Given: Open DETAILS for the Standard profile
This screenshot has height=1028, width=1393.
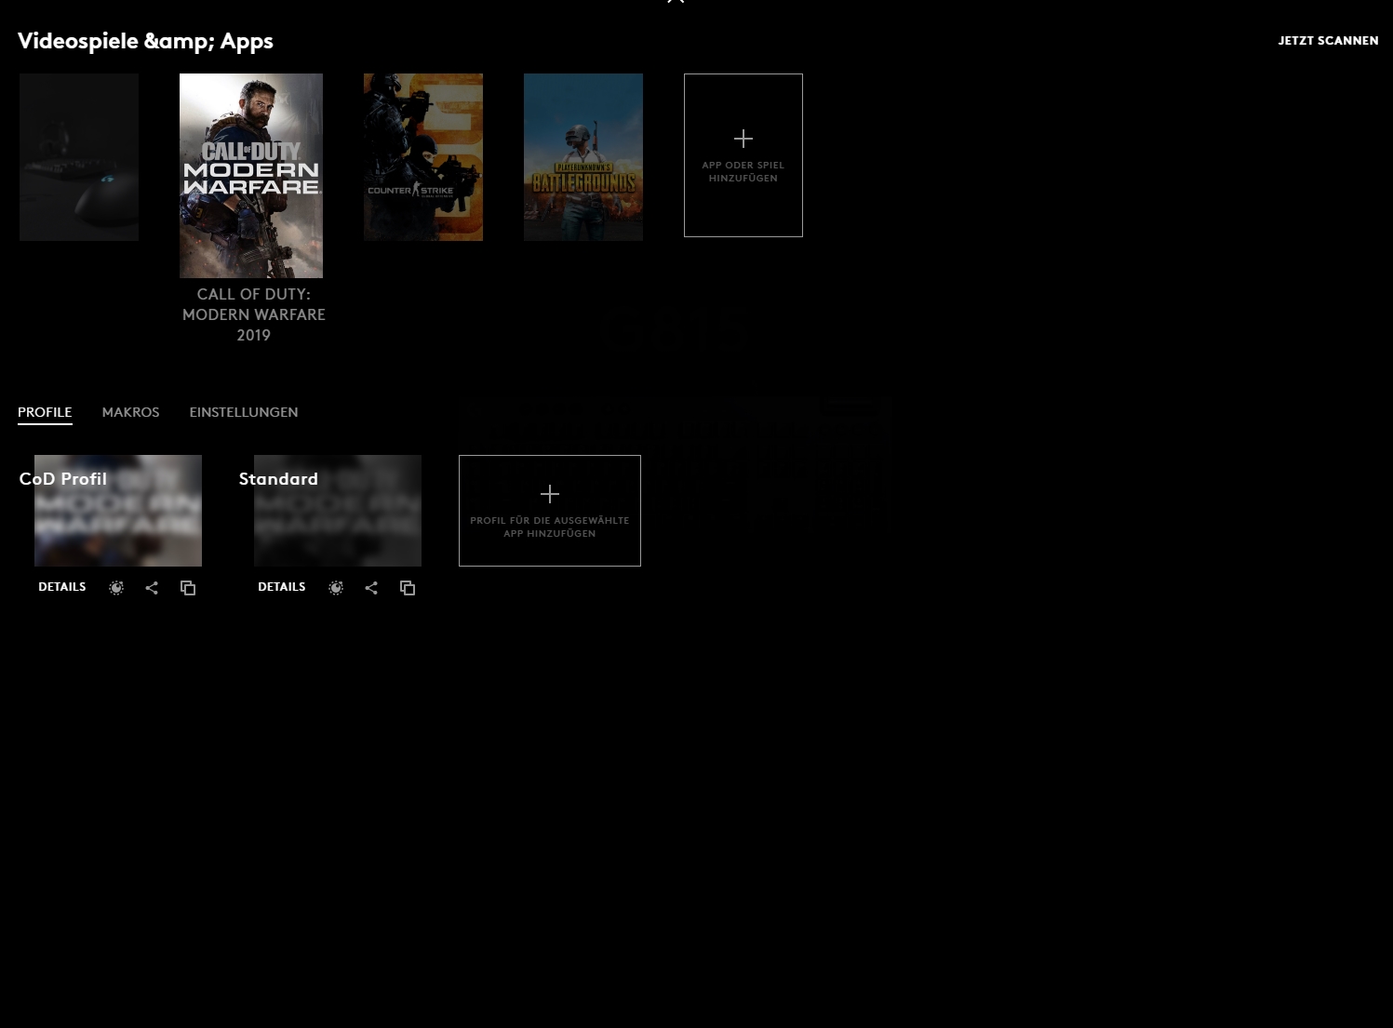Looking at the screenshot, I should point(282,587).
